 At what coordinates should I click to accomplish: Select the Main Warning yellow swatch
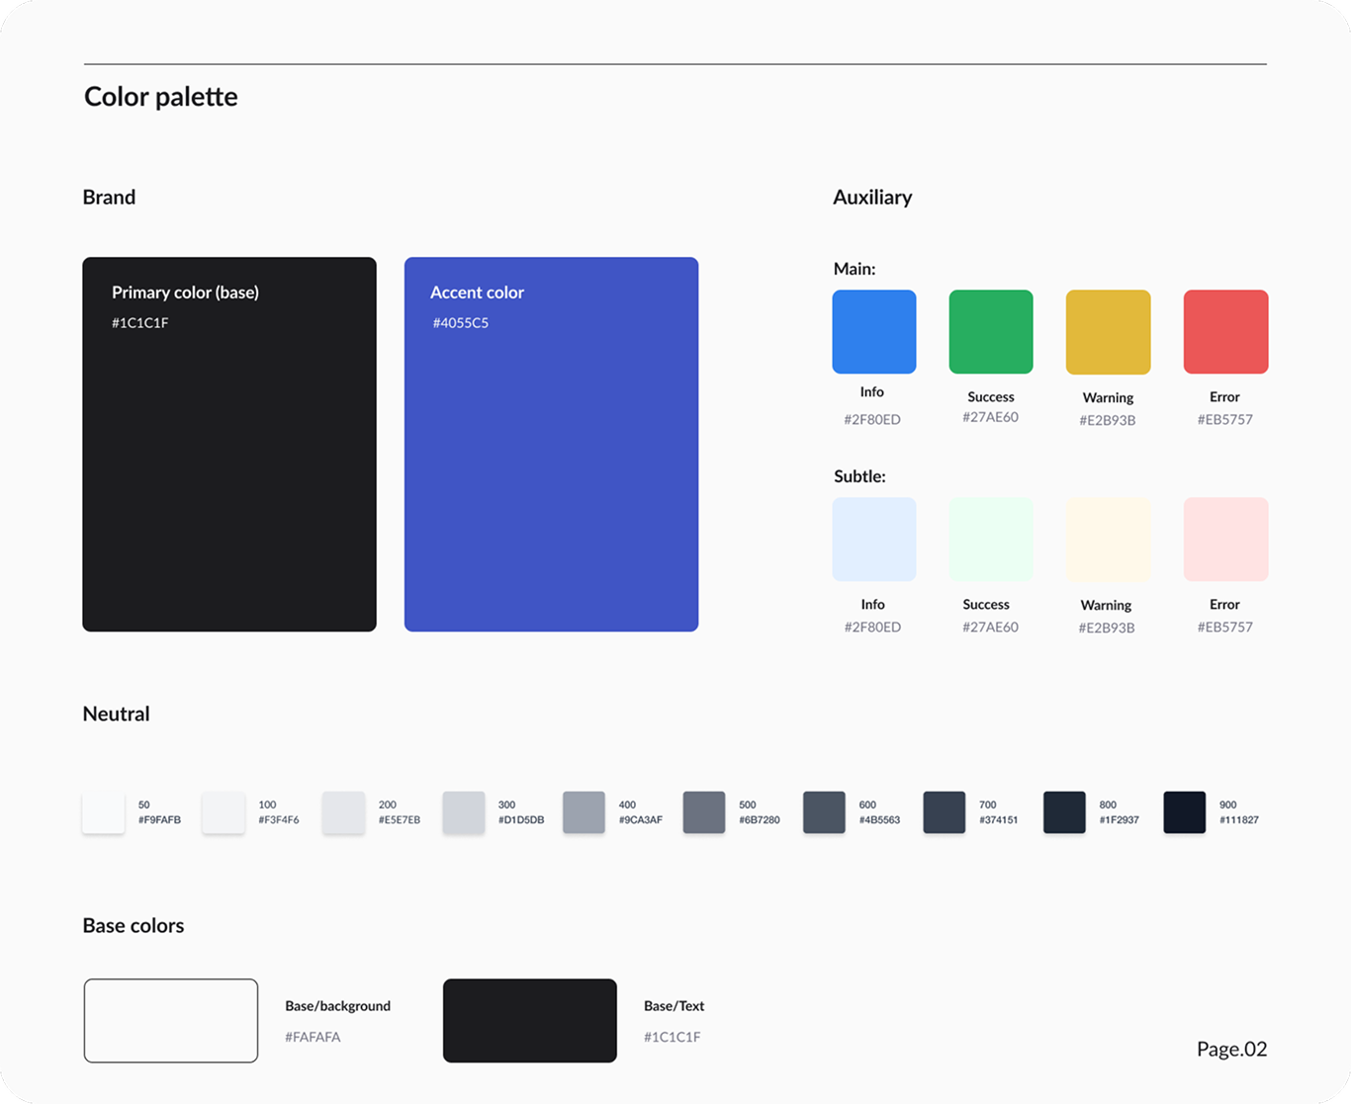tap(1108, 332)
